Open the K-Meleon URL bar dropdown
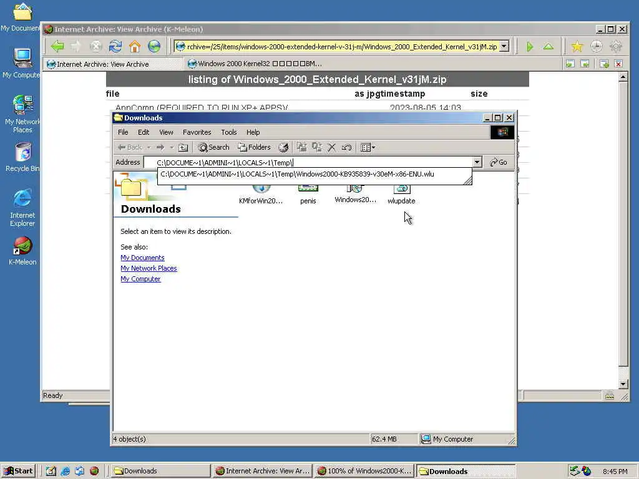 click(504, 46)
